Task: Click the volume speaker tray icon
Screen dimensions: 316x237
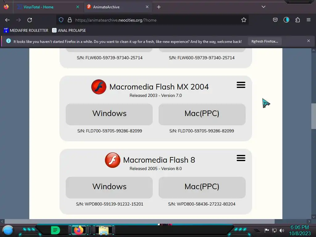Action: pyautogui.click(x=282, y=230)
